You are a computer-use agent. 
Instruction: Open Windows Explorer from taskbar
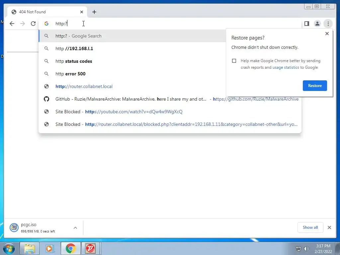30,248
